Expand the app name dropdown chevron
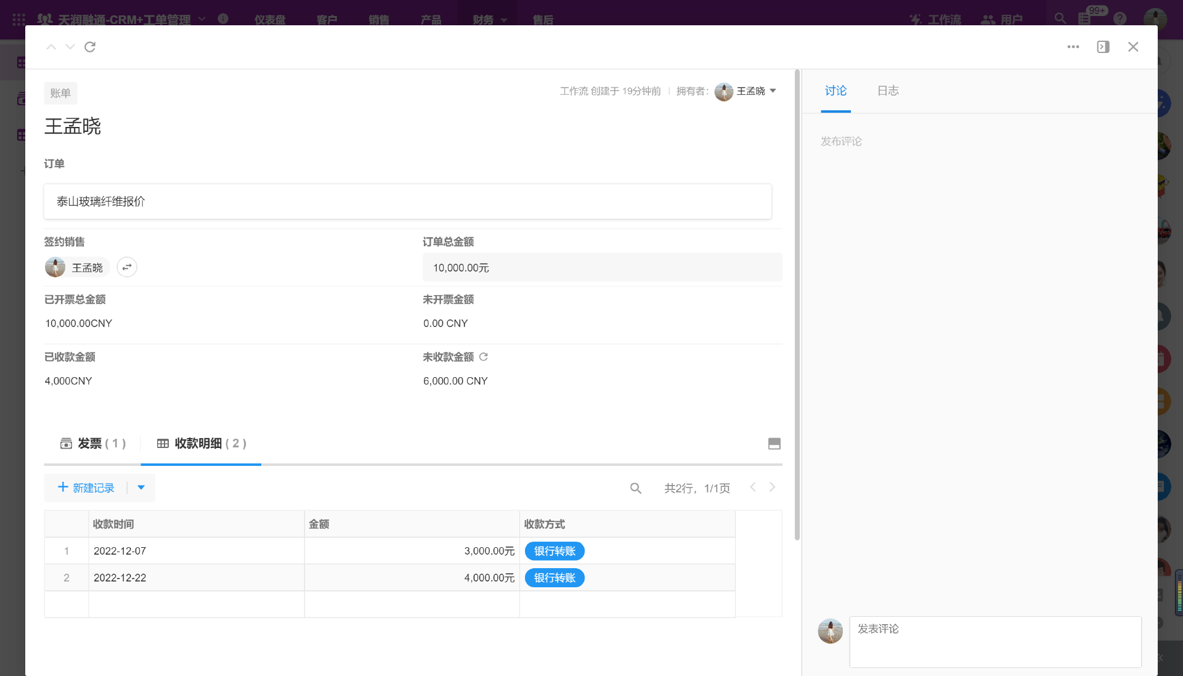 [x=201, y=19]
